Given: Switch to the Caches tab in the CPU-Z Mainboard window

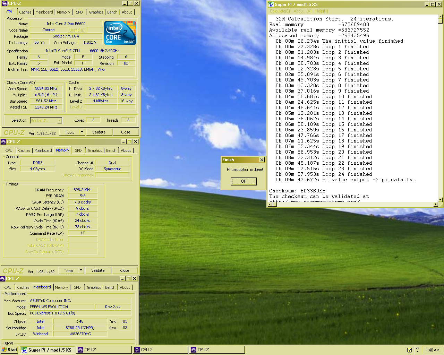Looking at the screenshot, I should pos(23,287).
